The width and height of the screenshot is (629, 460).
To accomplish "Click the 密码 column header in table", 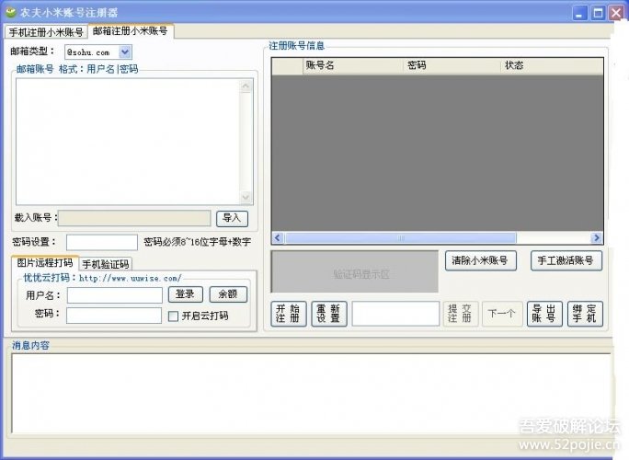I will [x=452, y=65].
